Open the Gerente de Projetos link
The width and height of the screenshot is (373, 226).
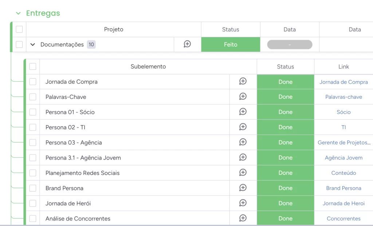(343, 142)
